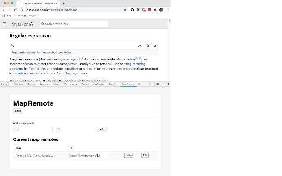Switch to the Network tab

point(56,84)
